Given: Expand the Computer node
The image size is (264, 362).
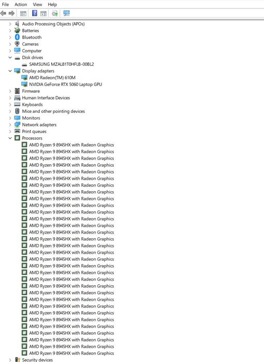Looking at the screenshot, I should click(10, 51).
